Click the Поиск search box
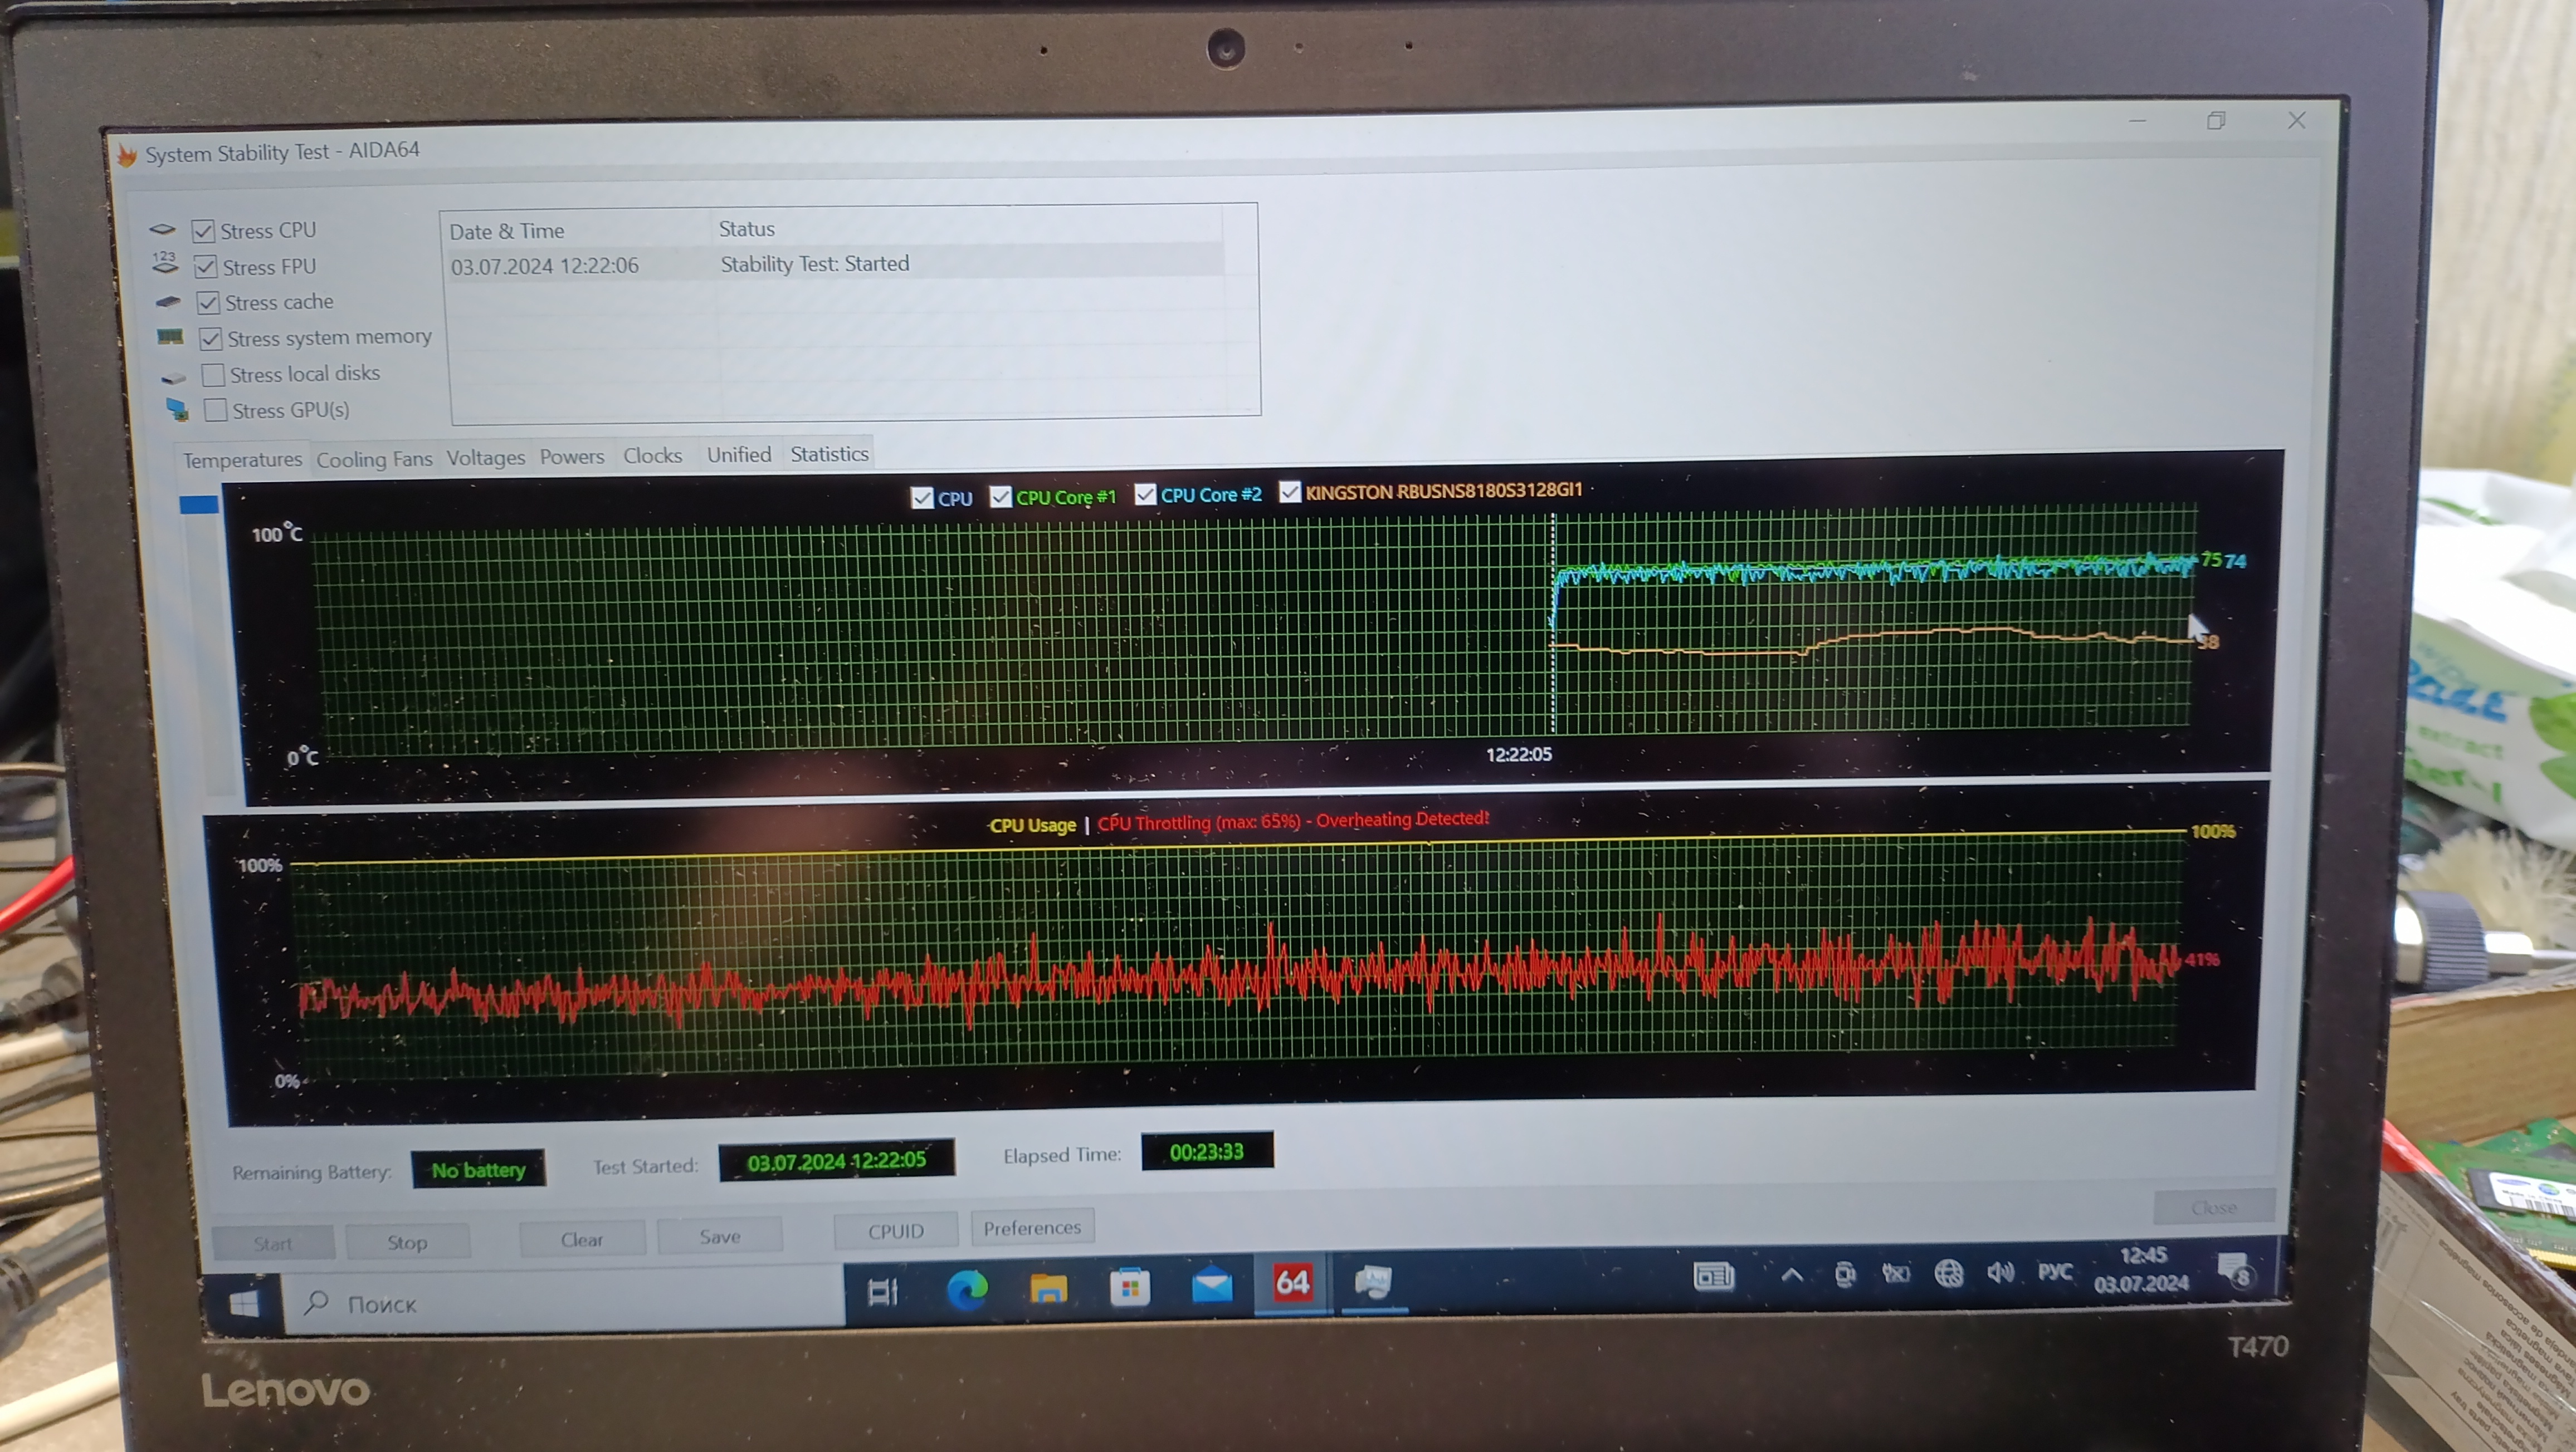This screenshot has width=2576, height=1452. pos(565,1299)
